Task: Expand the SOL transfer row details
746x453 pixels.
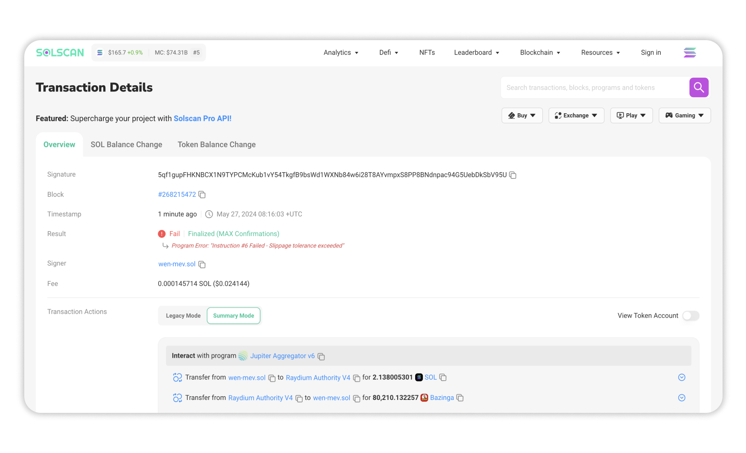Action: coord(682,378)
